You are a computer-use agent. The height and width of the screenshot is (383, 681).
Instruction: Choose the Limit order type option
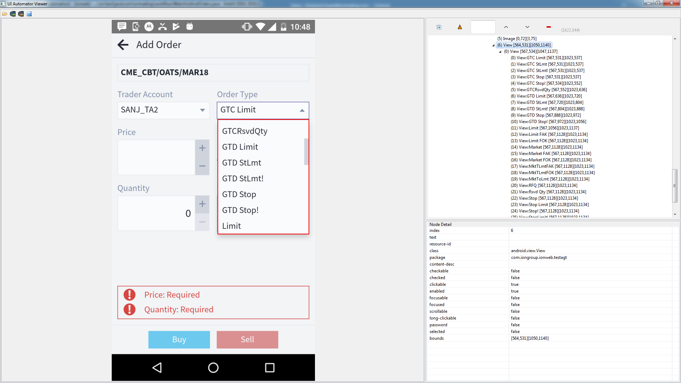coord(231,226)
